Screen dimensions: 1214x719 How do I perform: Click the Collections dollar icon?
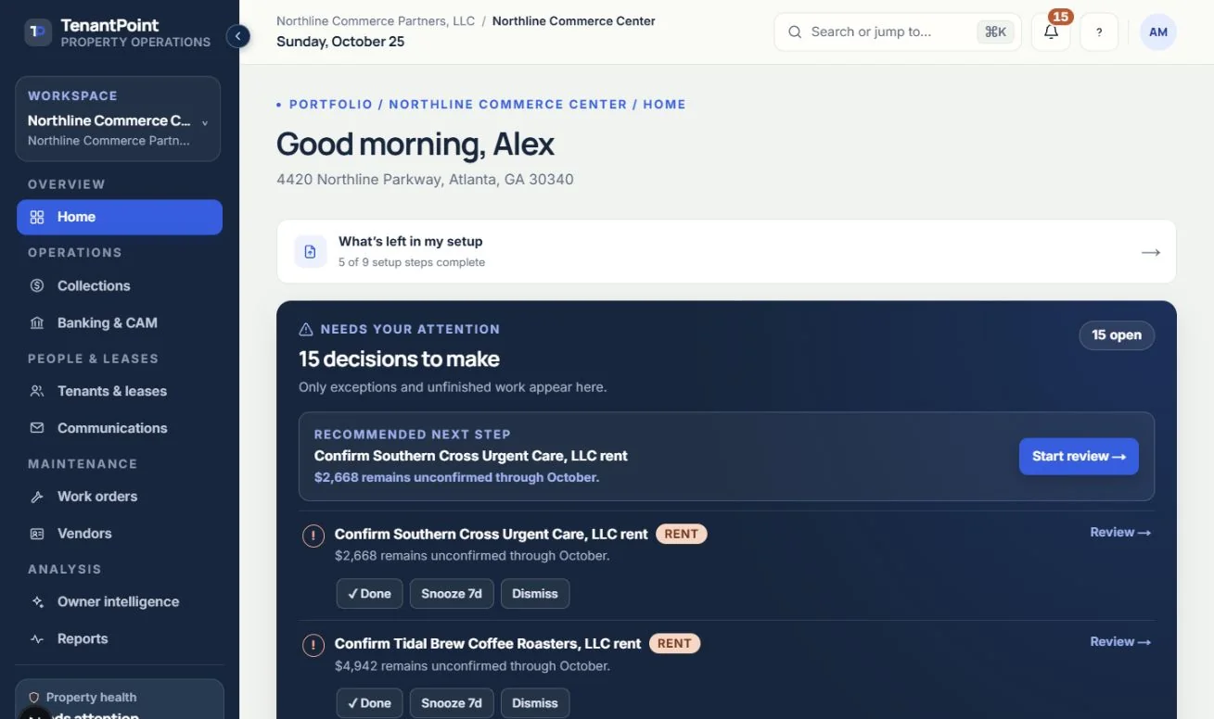(37, 285)
